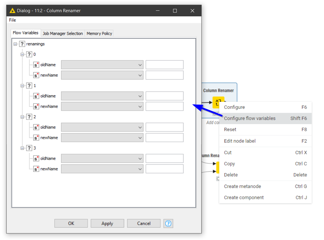This screenshot has width=324, height=240.
Task: Close the Column Renamer dialog window
Action: click(192, 10)
